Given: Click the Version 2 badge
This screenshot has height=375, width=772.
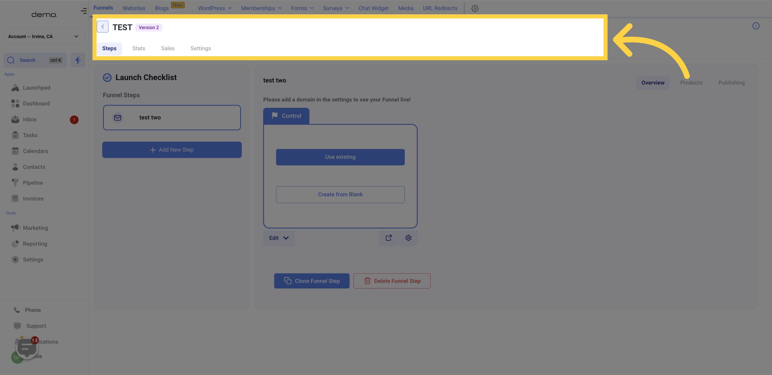Looking at the screenshot, I should click(x=149, y=27).
